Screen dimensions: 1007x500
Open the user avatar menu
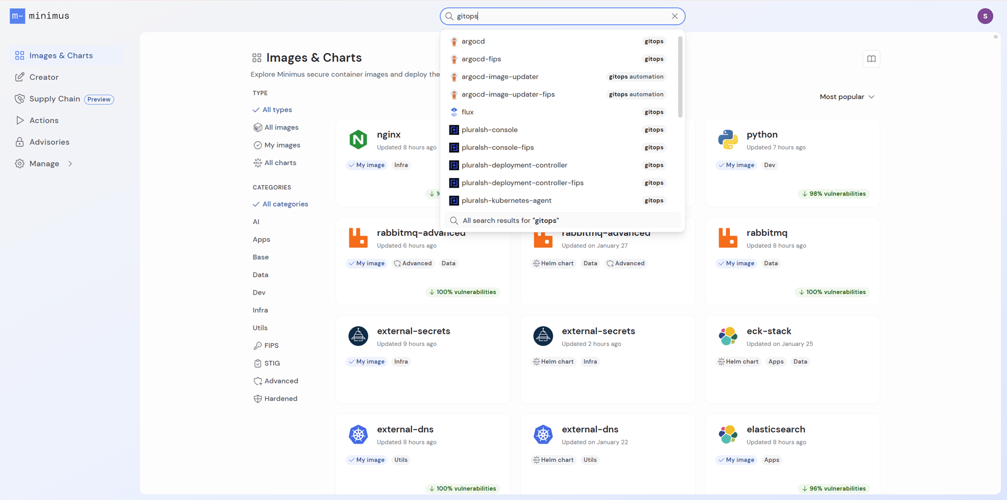[985, 16]
